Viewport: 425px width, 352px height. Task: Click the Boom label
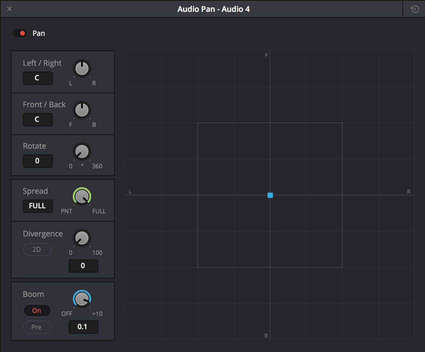(33, 294)
